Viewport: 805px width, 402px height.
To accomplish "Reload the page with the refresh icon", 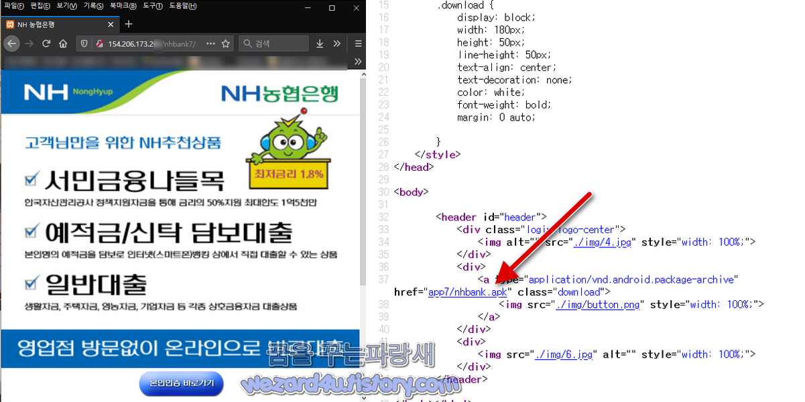I will coord(46,44).
